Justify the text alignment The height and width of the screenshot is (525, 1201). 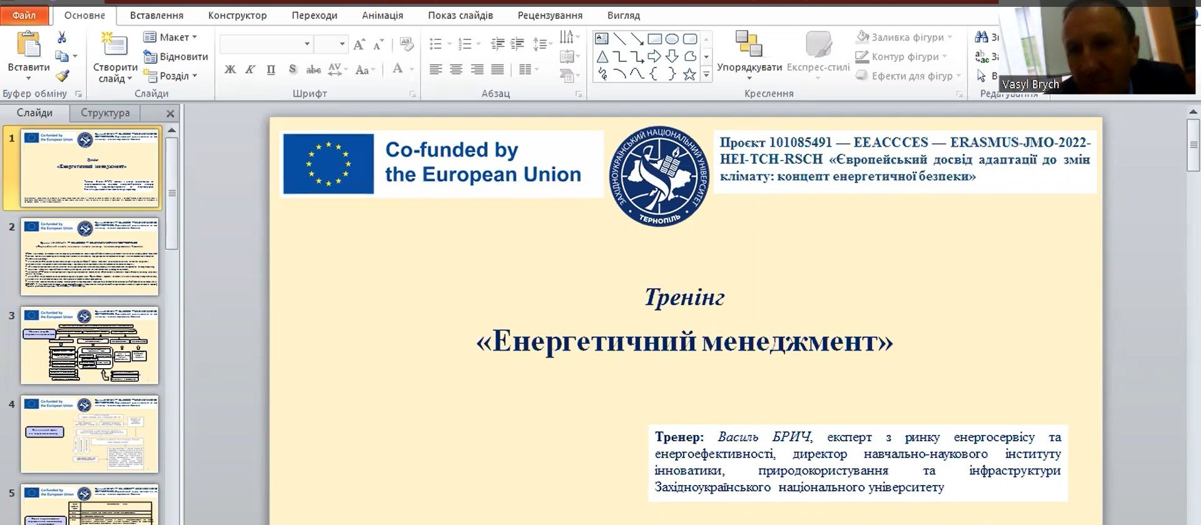point(497,69)
